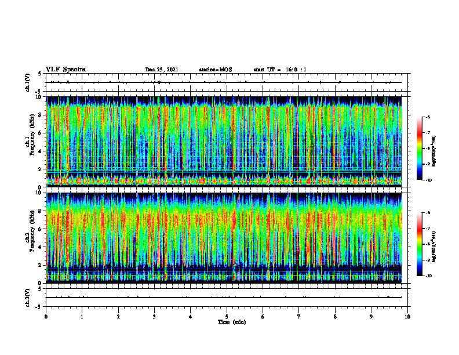Screen dimensions: 459x355
Task: Click the "1" tick on the time axis
Action: point(82,317)
